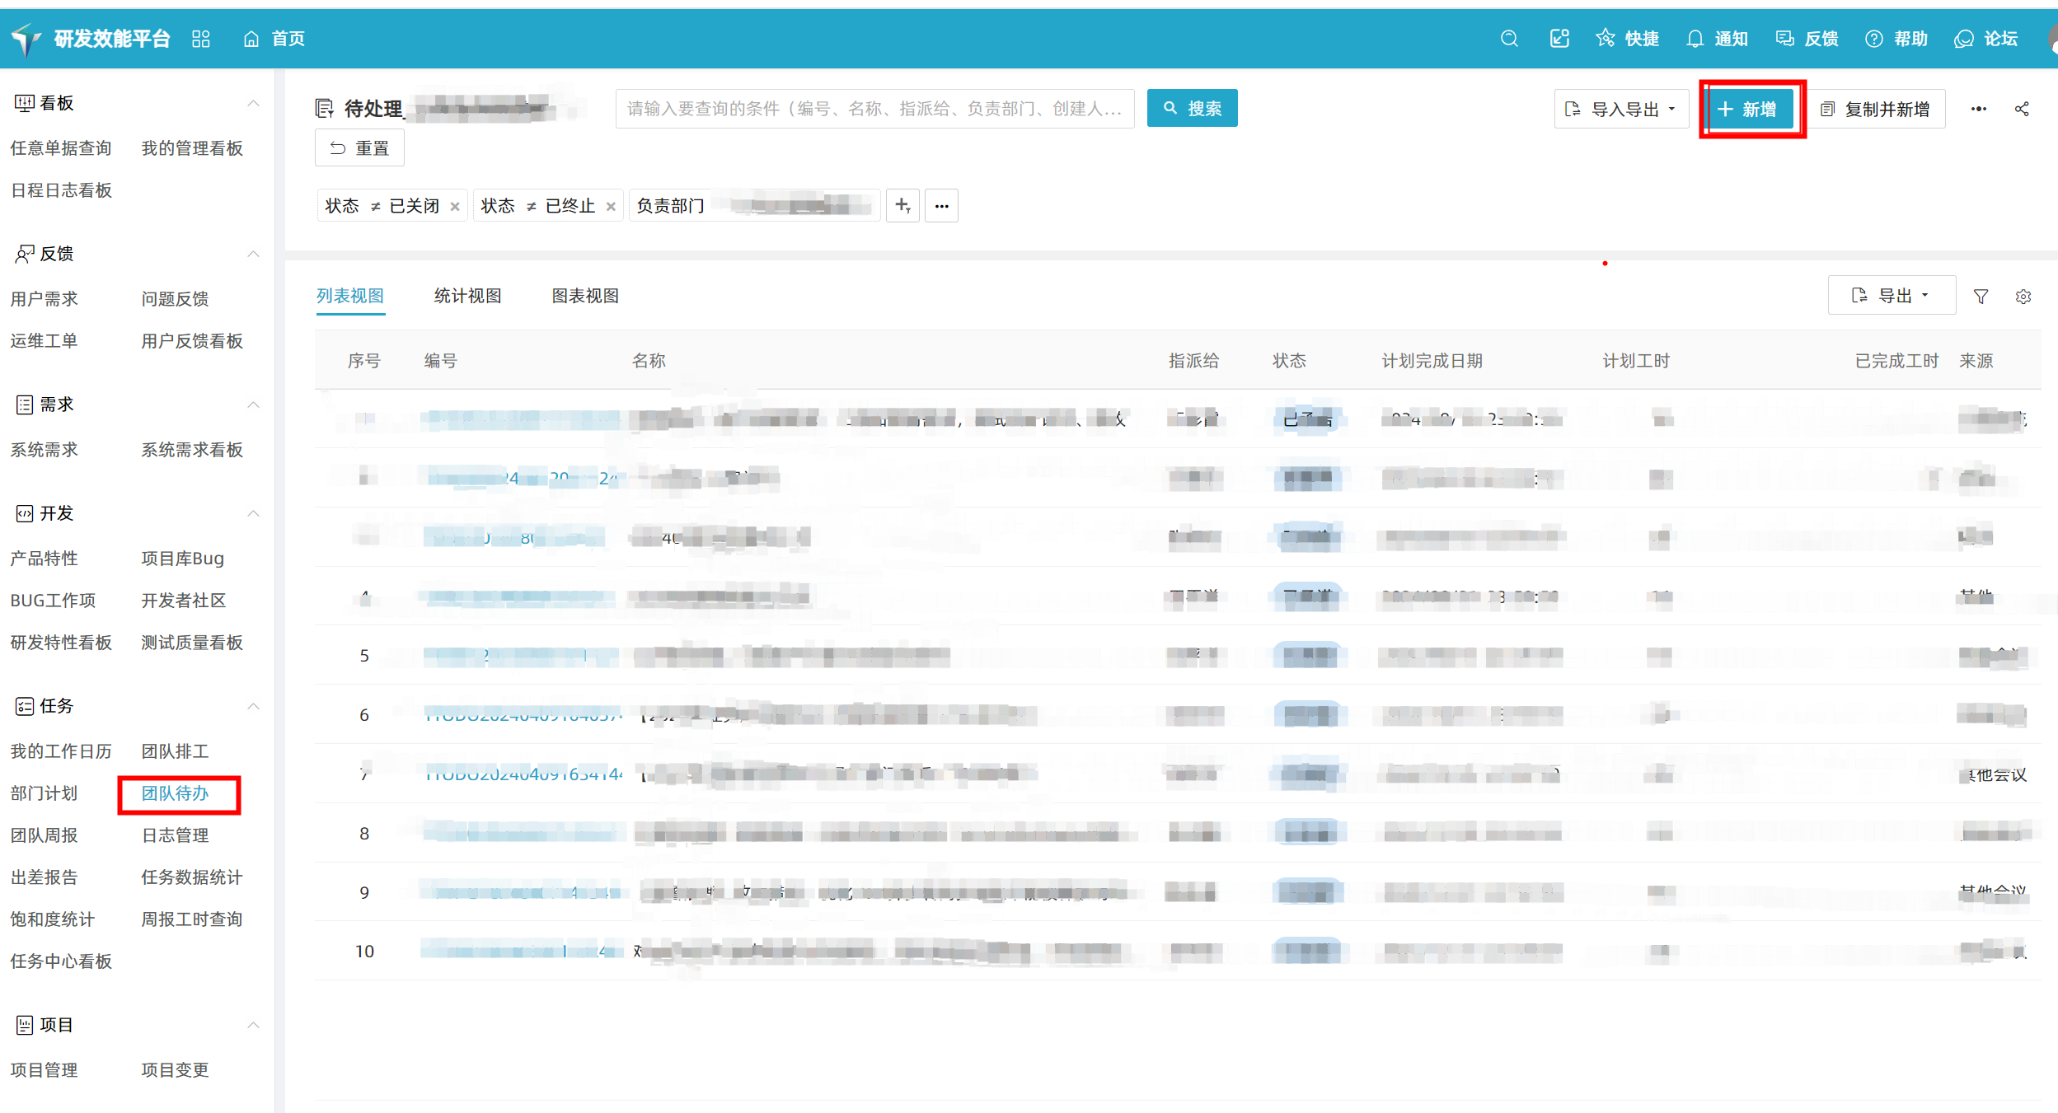Open the table filter funnel icon
The height and width of the screenshot is (1113, 2058).
1981,297
